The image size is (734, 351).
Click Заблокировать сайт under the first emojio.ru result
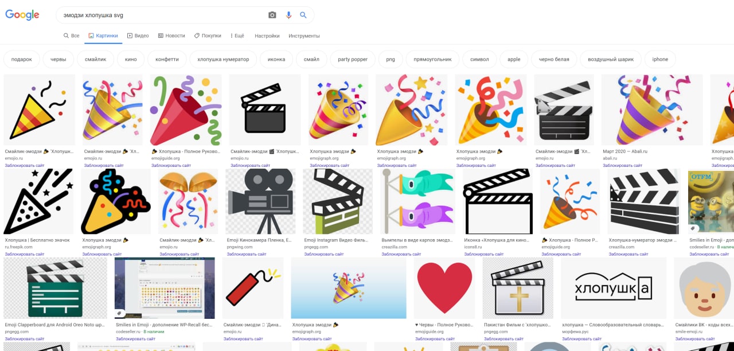coord(24,165)
